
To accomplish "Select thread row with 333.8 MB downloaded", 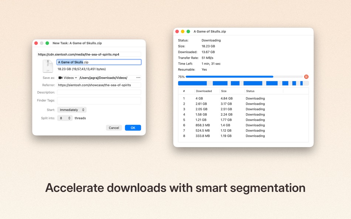I will coord(243,136).
